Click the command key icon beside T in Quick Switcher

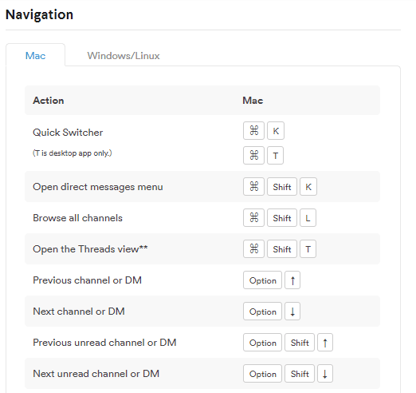click(253, 155)
